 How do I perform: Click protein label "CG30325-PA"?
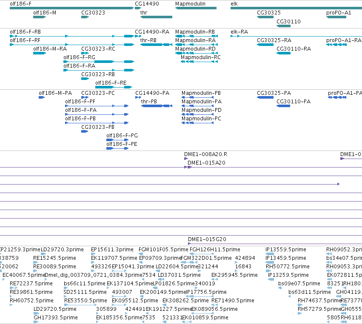click(274, 93)
